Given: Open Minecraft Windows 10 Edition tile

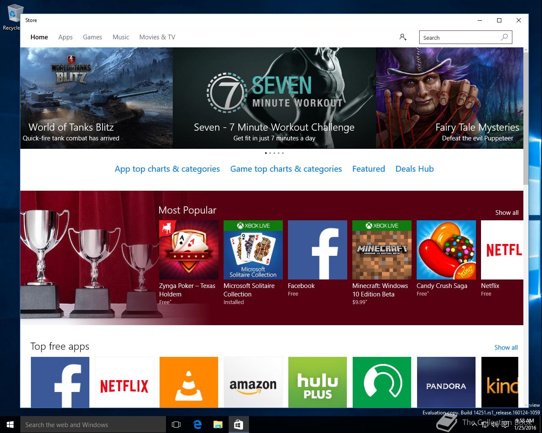Looking at the screenshot, I should pyautogui.click(x=382, y=249).
